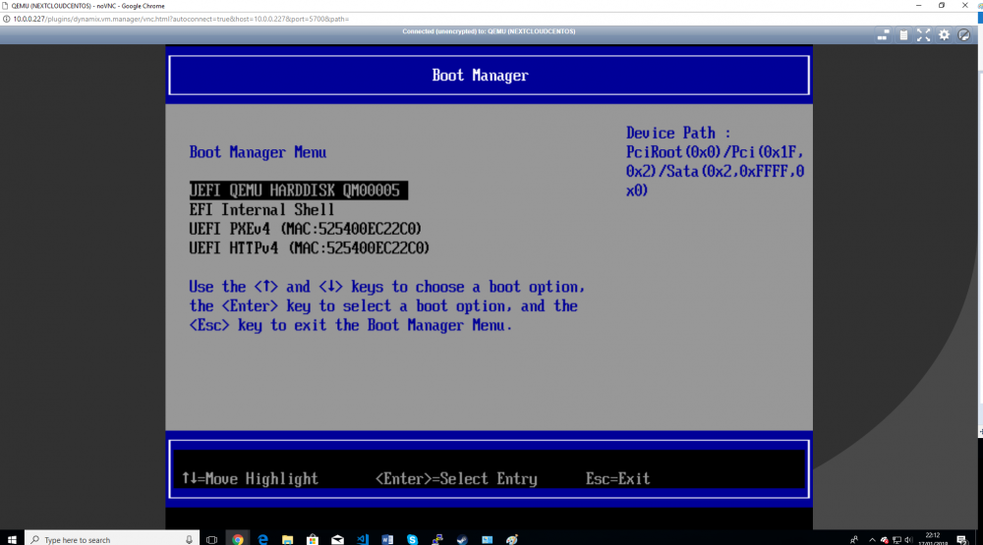
Task: Select UEFI QEMU HARDDISK QM00005 entry
Action: 299,191
